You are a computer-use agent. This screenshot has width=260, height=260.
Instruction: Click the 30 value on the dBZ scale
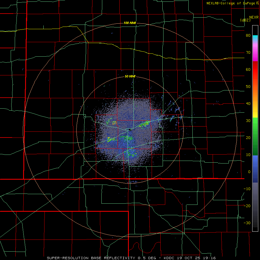click(248, 120)
